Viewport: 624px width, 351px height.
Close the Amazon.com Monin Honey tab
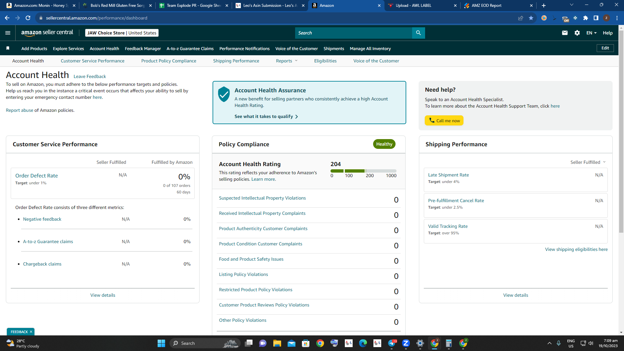(x=74, y=6)
